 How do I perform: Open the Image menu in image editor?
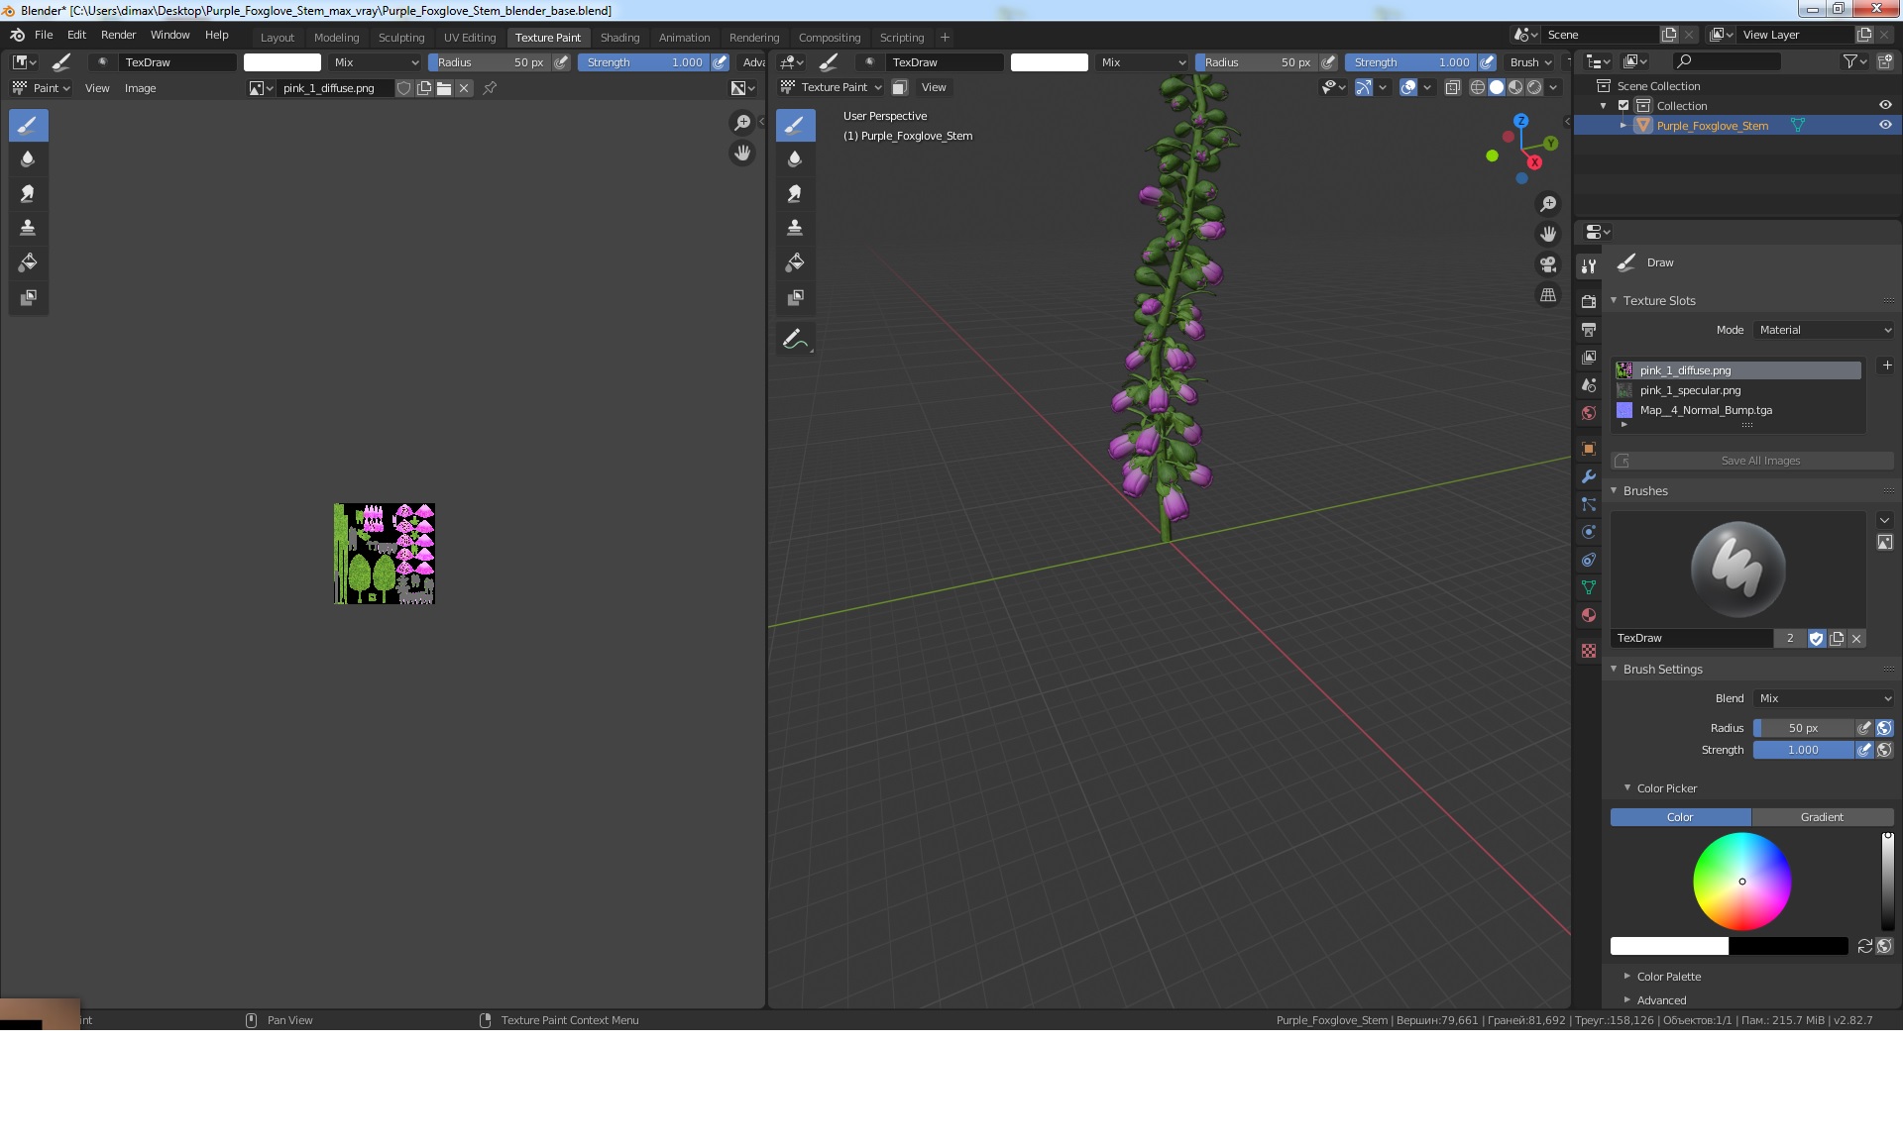click(x=140, y=88)
